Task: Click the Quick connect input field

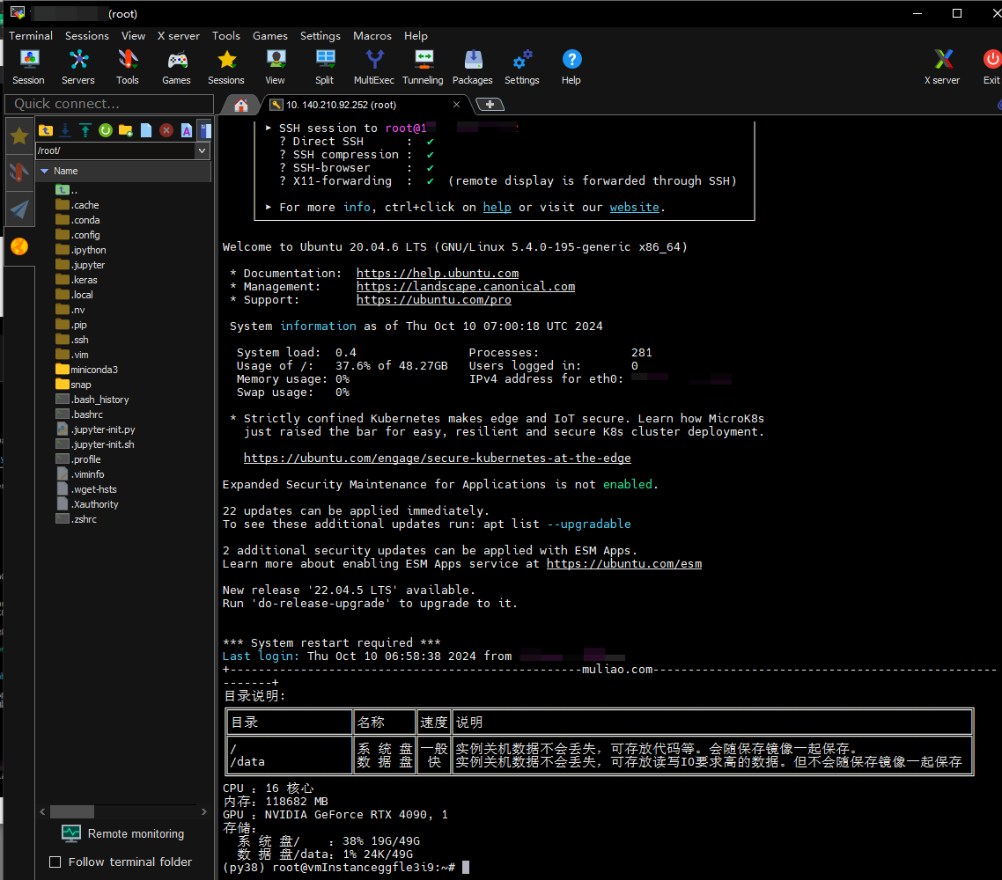Action: pyautogui.click(x=107, y=104)
